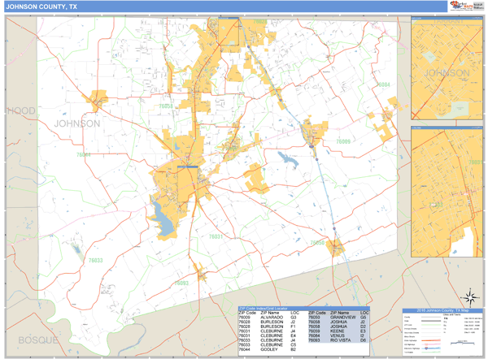The image size is (488, 359).
Task: Open the upper inset map labeled JOHNSON
Action: coord(447,68)
